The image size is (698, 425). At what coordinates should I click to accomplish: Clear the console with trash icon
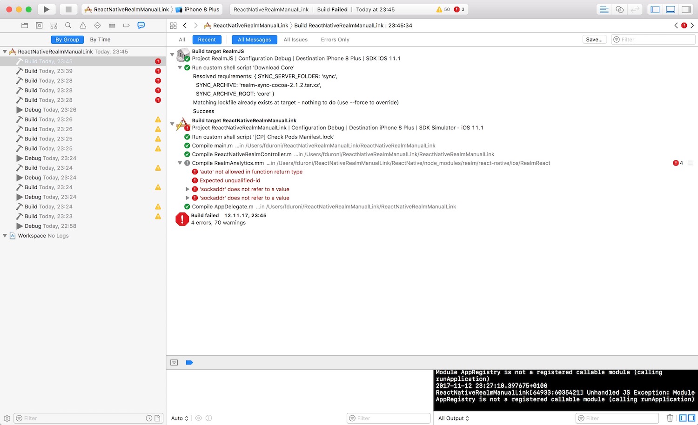pos(670,418)
